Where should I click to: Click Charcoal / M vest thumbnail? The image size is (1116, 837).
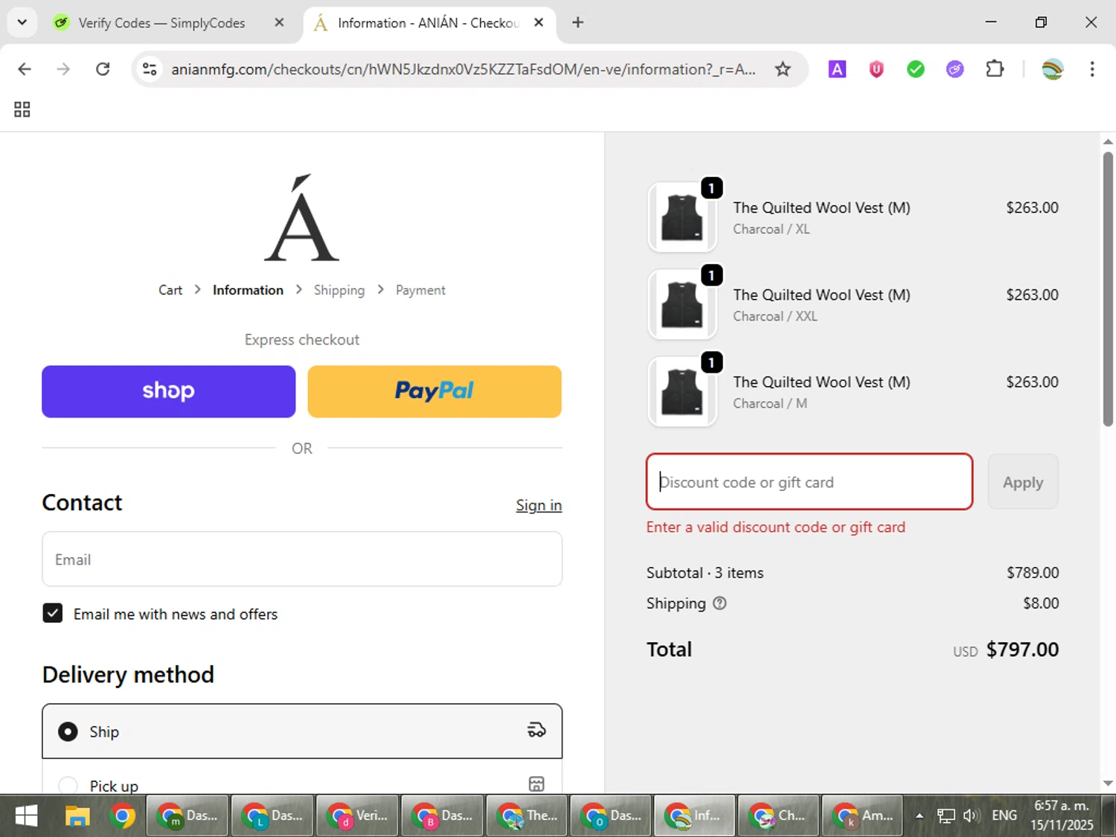682,391
